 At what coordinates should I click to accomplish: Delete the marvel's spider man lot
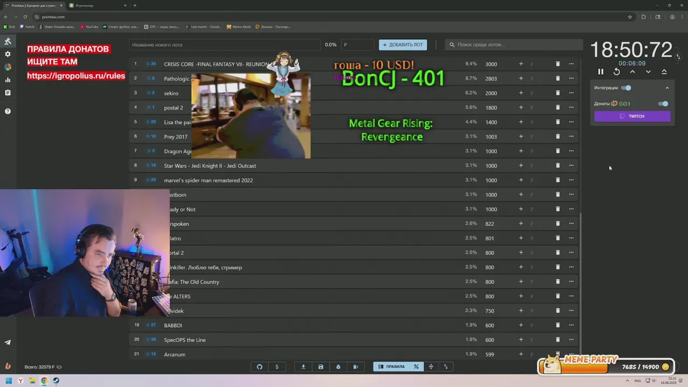click(x=557, y=180)
